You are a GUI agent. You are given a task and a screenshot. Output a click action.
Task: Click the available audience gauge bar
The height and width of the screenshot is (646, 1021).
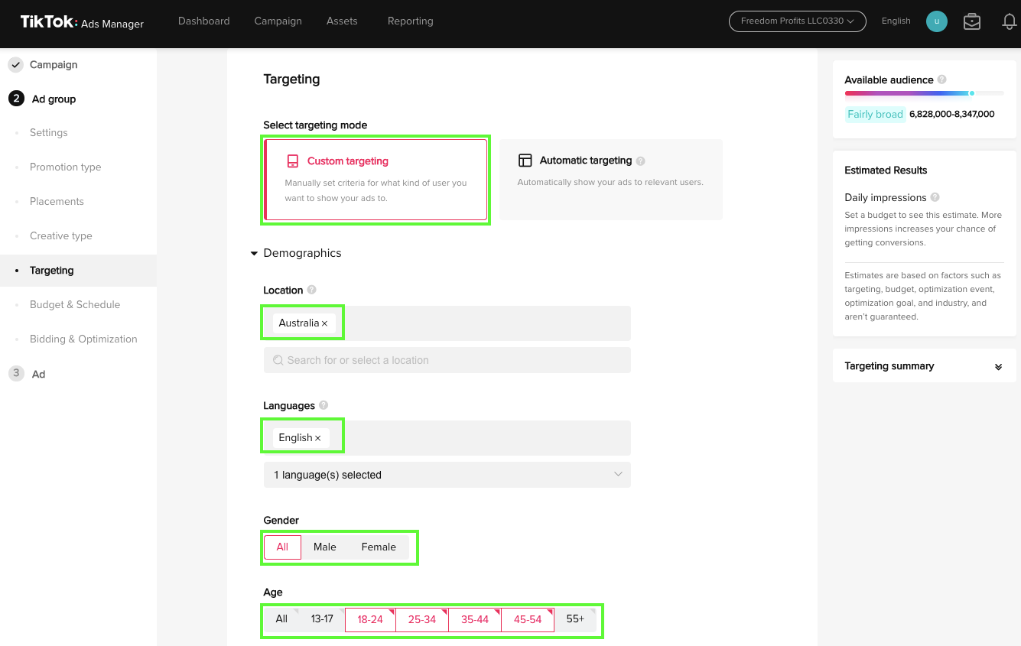pyautogui.click(x=925, y=93)
